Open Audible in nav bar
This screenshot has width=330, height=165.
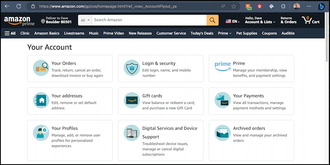tap(288, 33)
